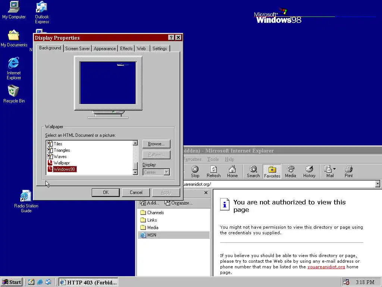Switch to the Appearance tab

click(105, 48)
